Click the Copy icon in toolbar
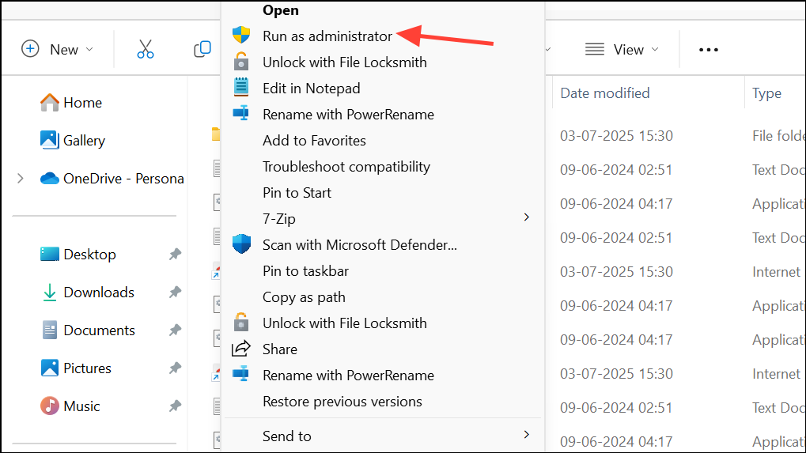 click(202, 49)
